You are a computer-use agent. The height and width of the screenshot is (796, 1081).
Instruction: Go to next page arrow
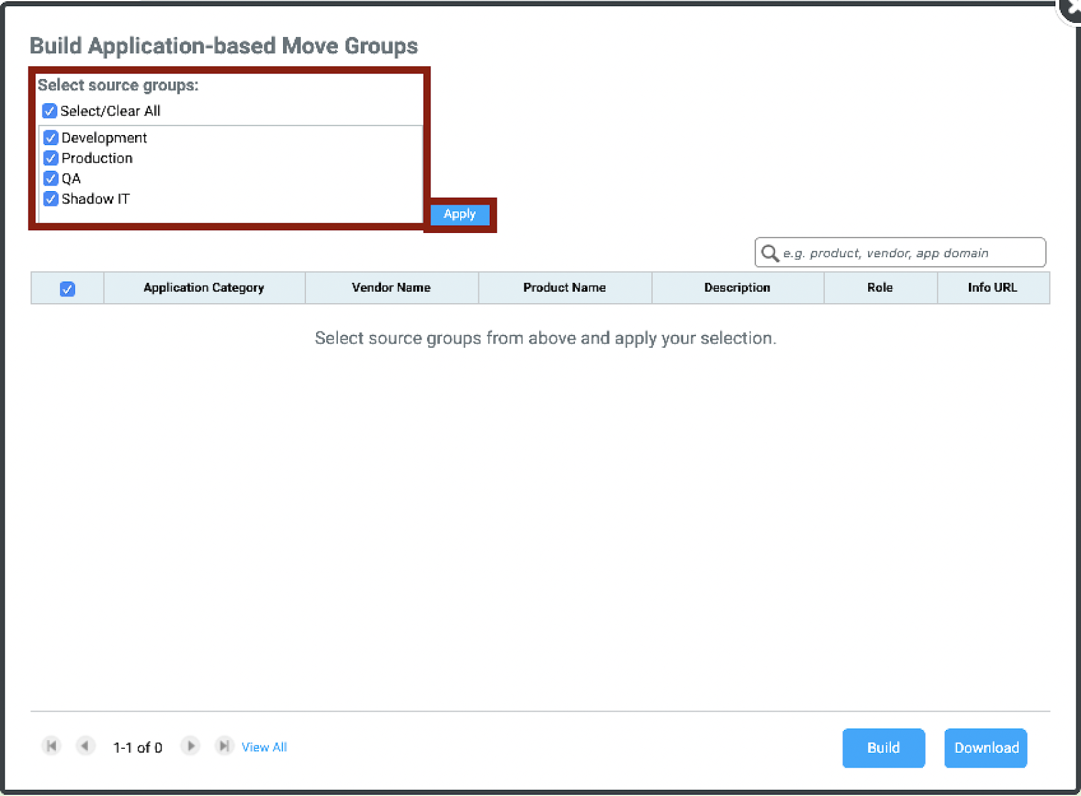[191, 746]
